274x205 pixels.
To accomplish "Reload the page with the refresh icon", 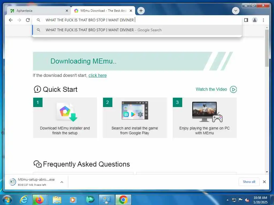I will (x=28, y=20).
